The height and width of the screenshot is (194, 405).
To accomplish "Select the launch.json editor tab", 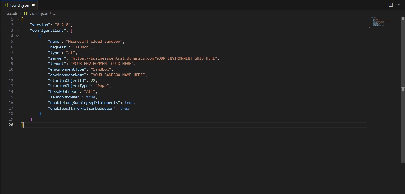I will 20,5.
